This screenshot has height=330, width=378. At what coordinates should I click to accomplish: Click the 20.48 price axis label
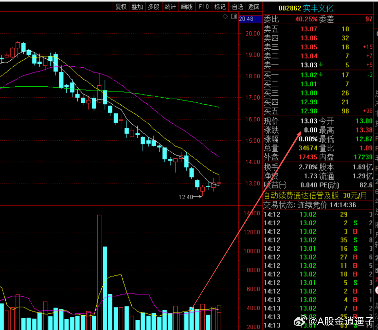pos(250,19)
